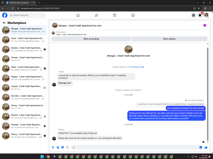Open Dee Dee conversation in the list
This screenshot has height=159, width=213.
pyautogui.click(x=24, y=97)
